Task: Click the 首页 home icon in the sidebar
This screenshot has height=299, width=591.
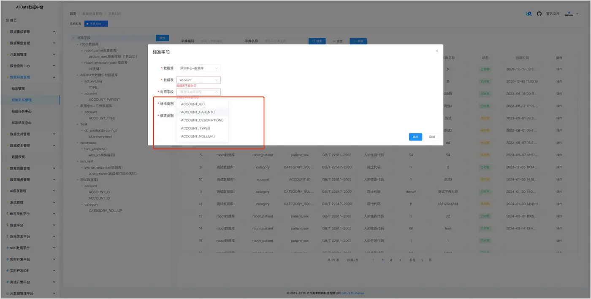Action: (8, 20)
